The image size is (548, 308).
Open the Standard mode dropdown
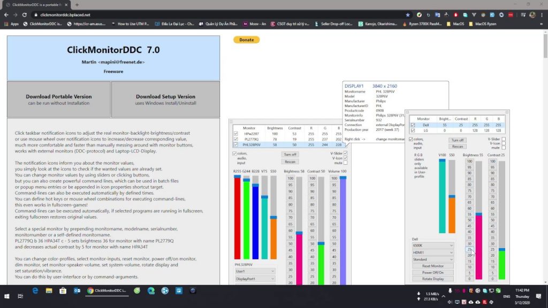coord(432,259)
